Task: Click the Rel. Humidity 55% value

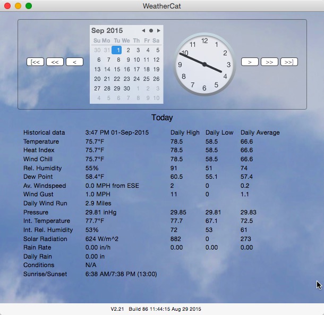Action: click(x=92, y=168)
